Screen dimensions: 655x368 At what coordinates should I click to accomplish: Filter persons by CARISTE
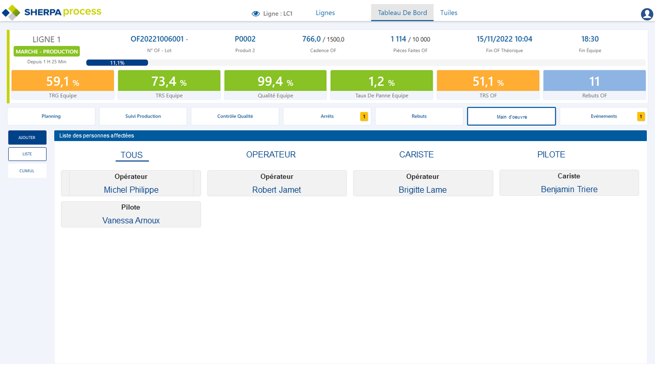tap(416, 155)
